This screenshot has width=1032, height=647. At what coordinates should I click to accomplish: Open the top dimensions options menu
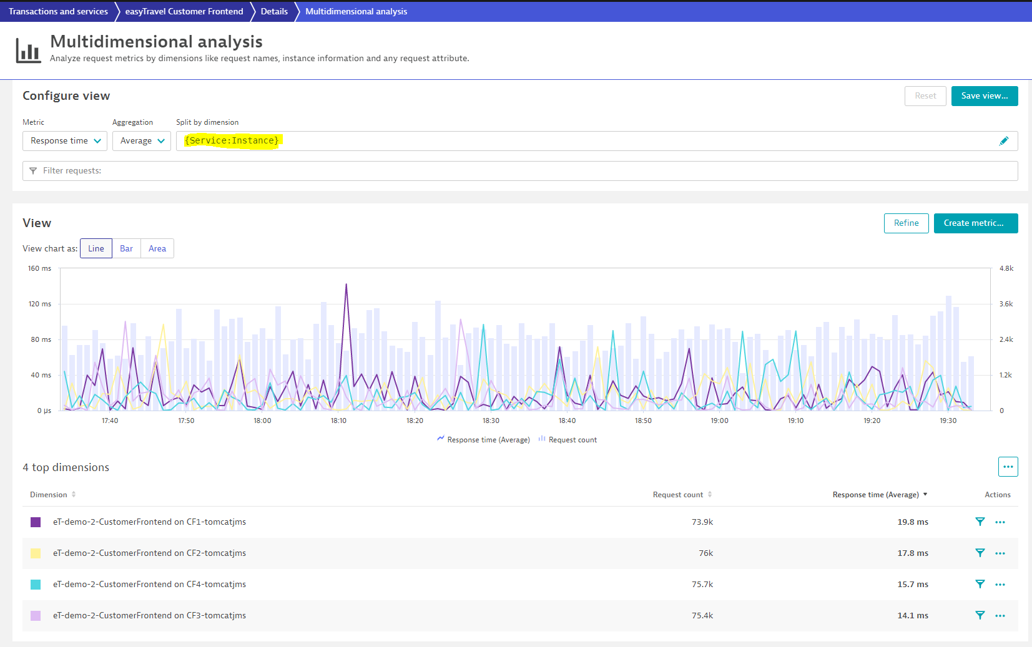[x=1008, y=467]
